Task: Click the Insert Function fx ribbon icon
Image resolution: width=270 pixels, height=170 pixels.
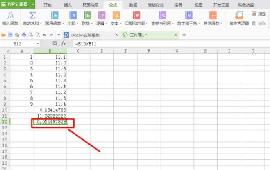Action: point(10,15)
